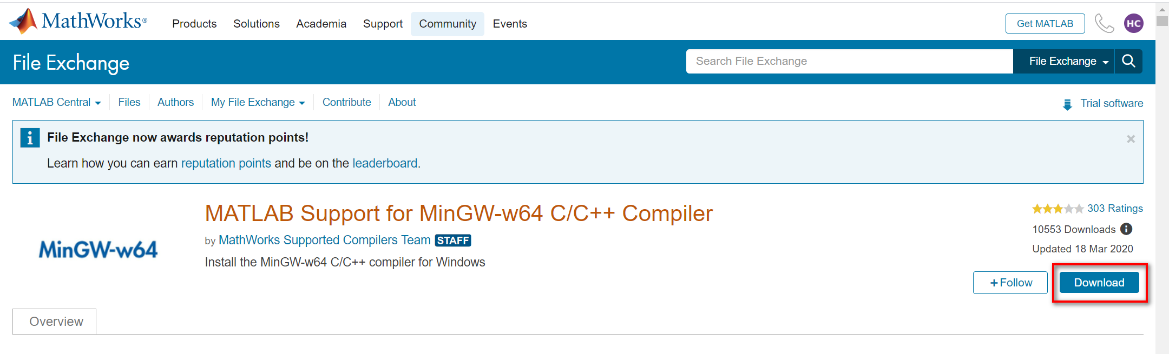Open the Community menu

(x=448, y=24)
